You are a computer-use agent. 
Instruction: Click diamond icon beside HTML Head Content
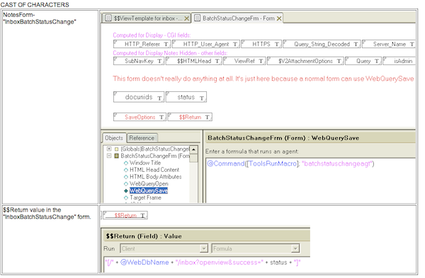[x=126, y=170]
